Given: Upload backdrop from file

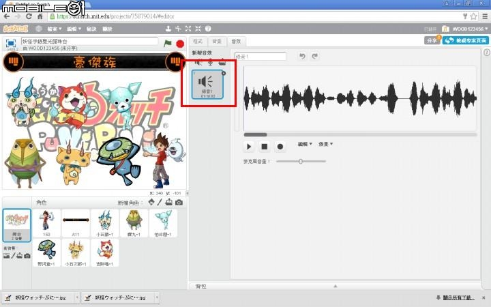Looking at the screenshot, I should (20, 256).
